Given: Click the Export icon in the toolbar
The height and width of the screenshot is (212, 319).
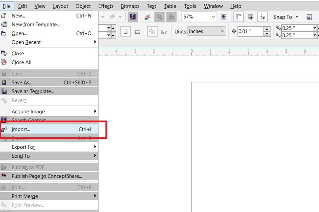Looking at the screenshot, I should point(159,17).
